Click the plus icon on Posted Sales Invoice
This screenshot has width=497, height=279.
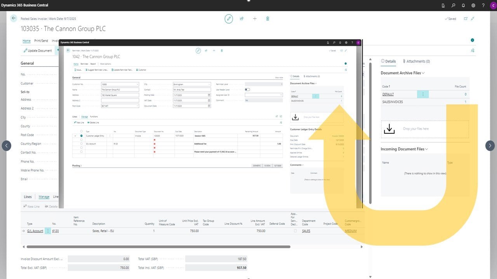pyautogui.click(x=255, y=19)
